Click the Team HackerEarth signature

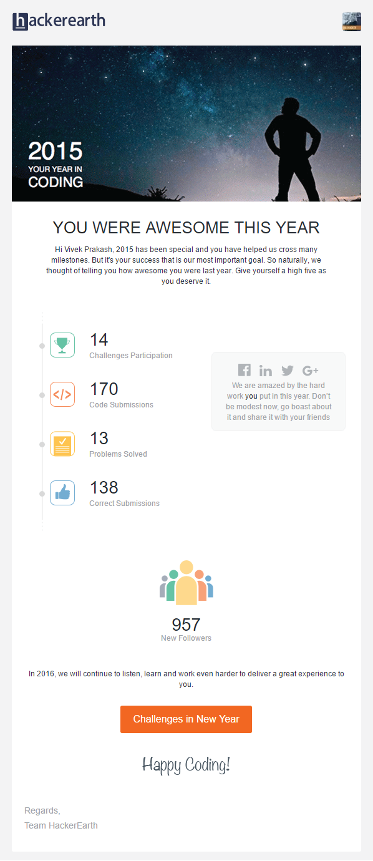click(61, 825)
